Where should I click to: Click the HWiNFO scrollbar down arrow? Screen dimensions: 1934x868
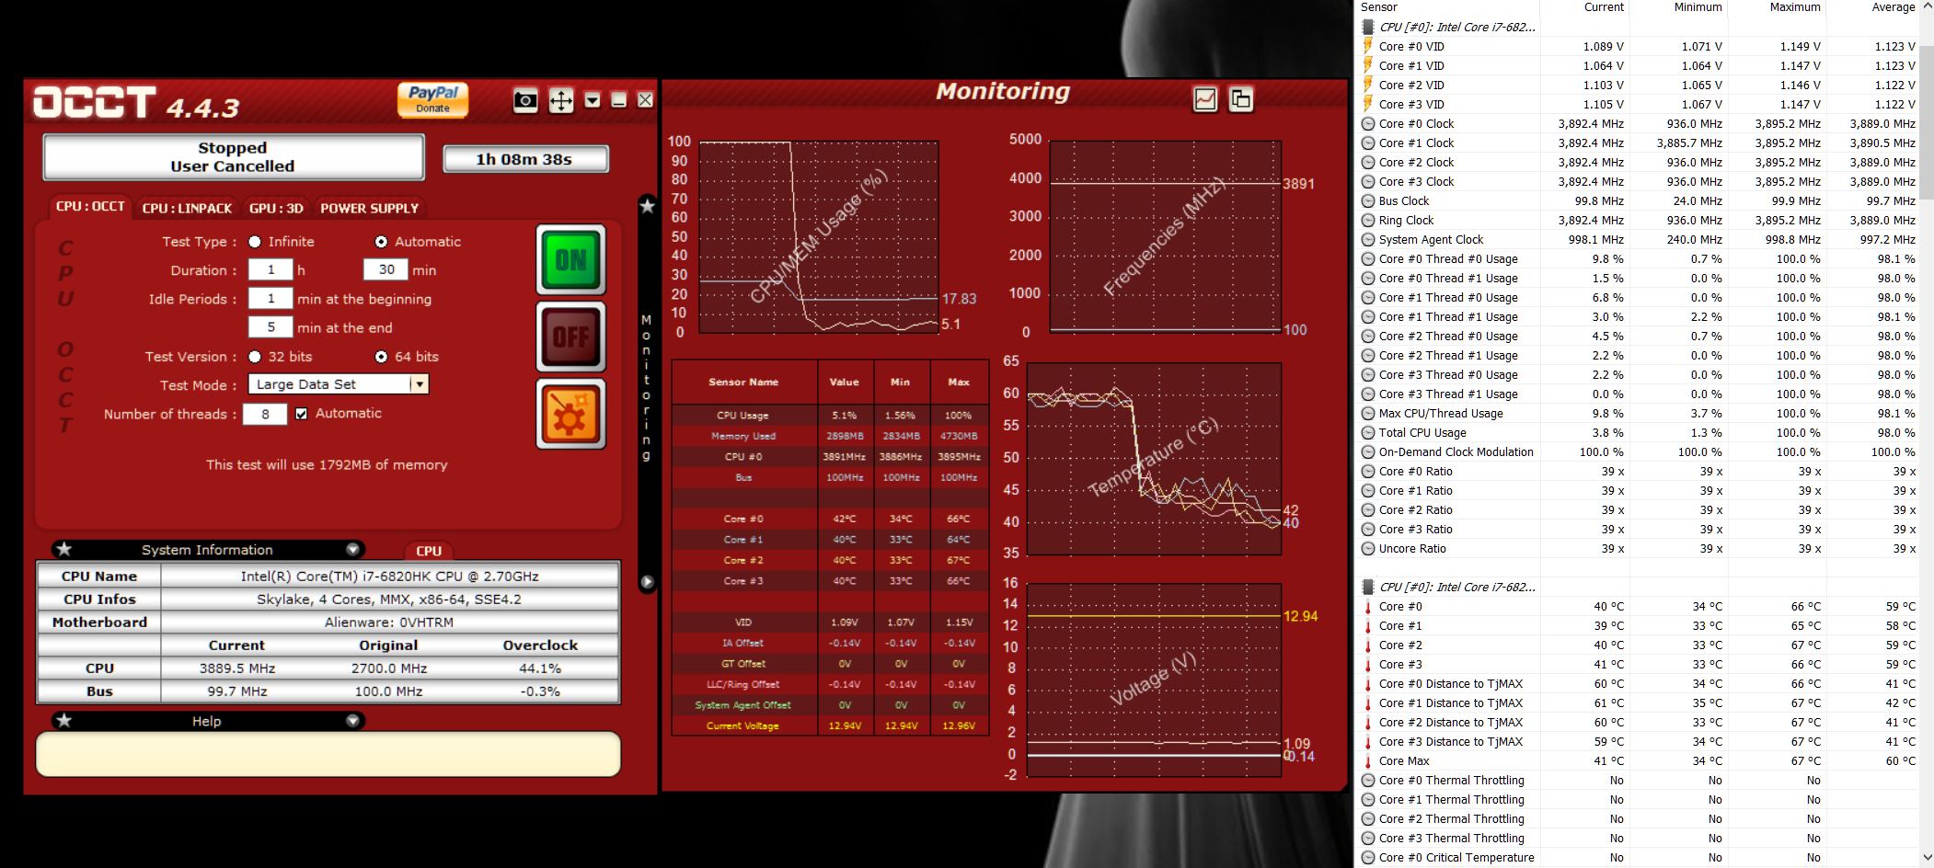1927,858
